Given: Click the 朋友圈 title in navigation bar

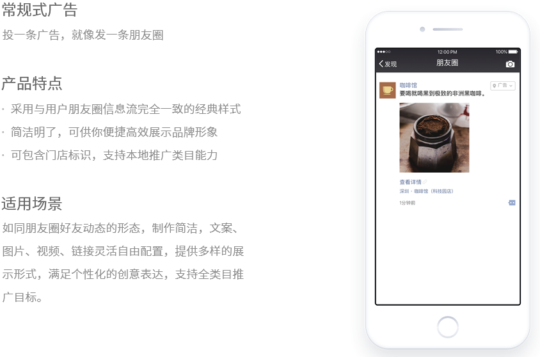Looking at the screenshot, I should tap(447, 63).
